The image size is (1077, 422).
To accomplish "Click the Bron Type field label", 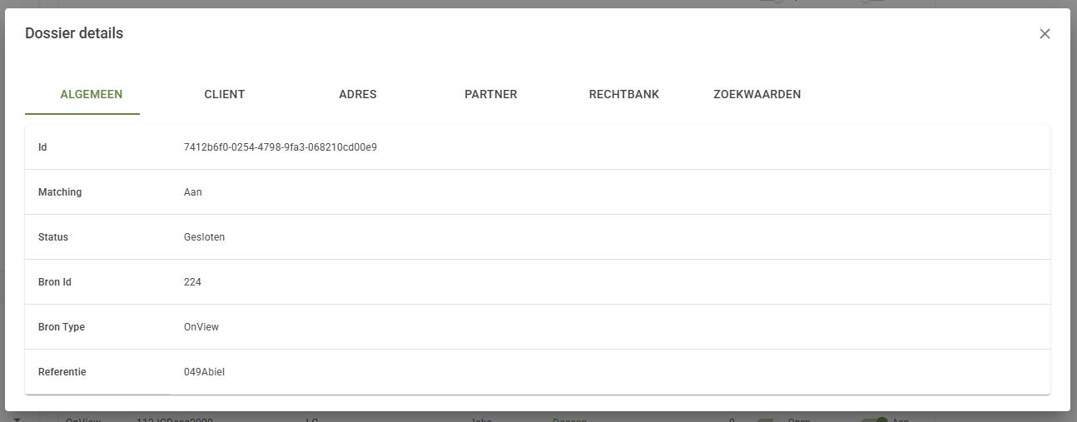I will pos(62,327).
